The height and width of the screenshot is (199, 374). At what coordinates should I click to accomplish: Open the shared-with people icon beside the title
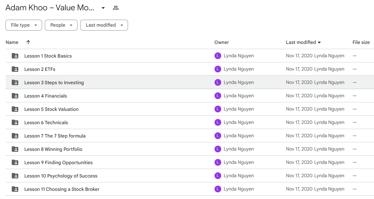tap(116, 8)
